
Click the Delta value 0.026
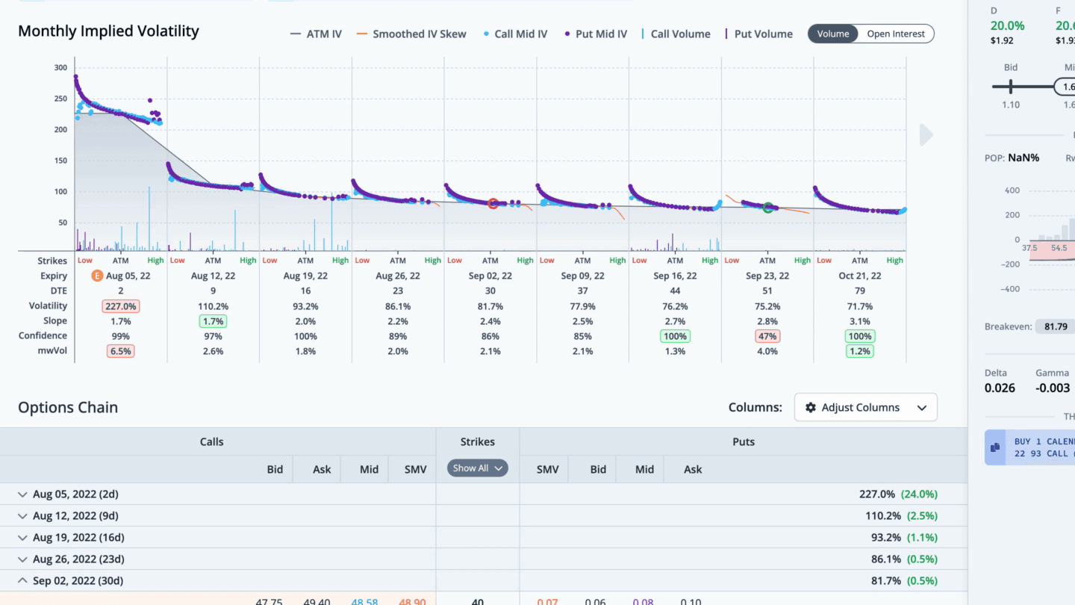tap(1000, 388)
